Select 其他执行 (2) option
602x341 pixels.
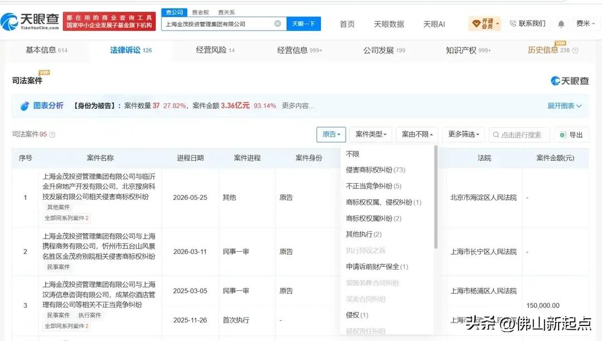[363, 234]
